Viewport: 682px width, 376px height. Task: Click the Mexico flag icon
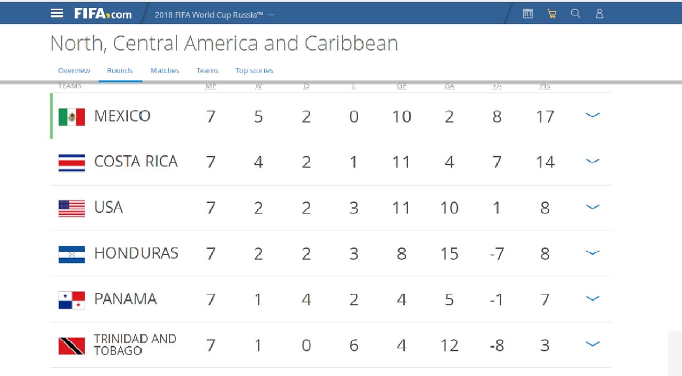pos(71,117)
